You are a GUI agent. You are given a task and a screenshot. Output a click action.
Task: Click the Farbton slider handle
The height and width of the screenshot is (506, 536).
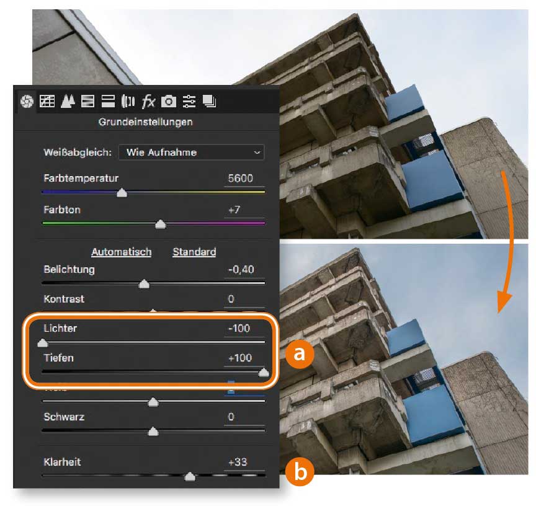[x=161, y=224]
